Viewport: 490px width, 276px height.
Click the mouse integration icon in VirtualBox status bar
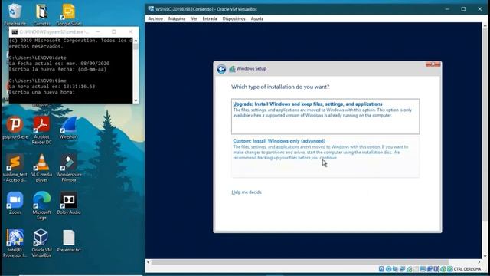tap(443, 269)
